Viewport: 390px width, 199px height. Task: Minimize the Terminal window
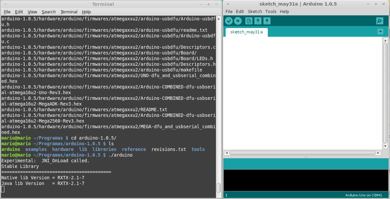(x=201, y=4)
